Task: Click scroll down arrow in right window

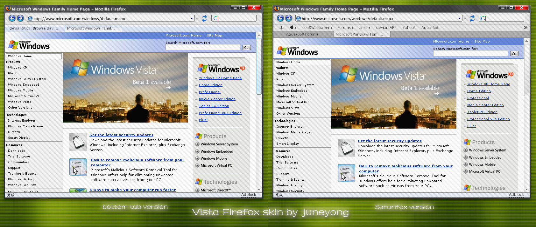Action: click(x=526, y=190)
